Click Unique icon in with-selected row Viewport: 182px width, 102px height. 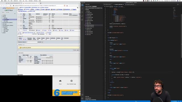(59, 30)
